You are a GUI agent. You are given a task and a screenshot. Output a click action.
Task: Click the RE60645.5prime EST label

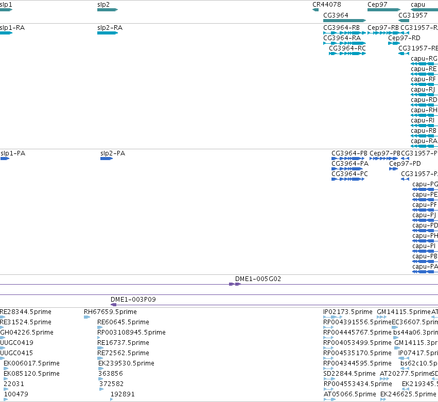point(123,322)
